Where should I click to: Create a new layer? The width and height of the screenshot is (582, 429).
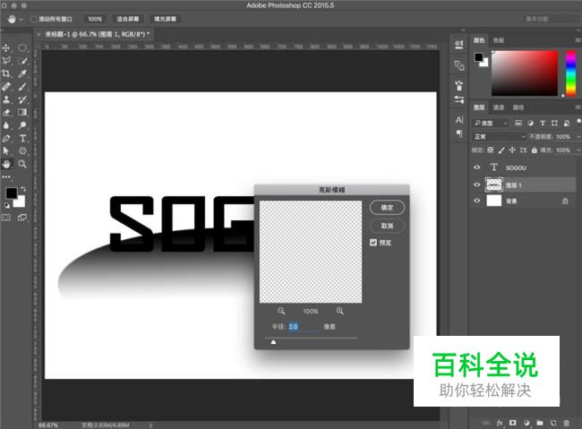tap(553, 423)
